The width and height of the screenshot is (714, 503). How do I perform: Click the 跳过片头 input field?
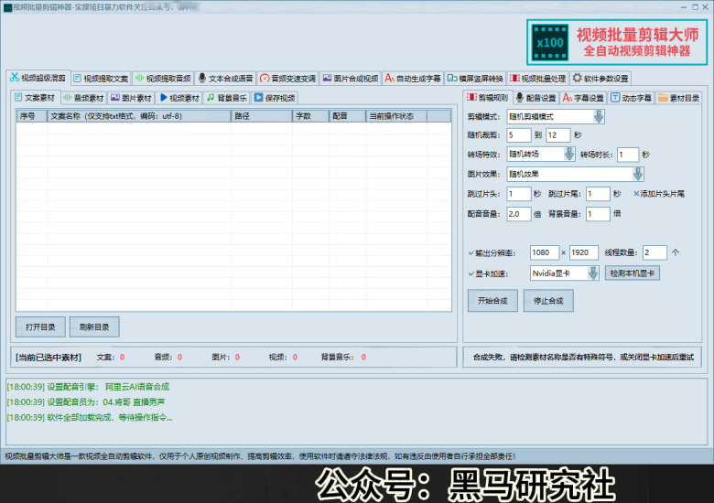tap(519, 194)
